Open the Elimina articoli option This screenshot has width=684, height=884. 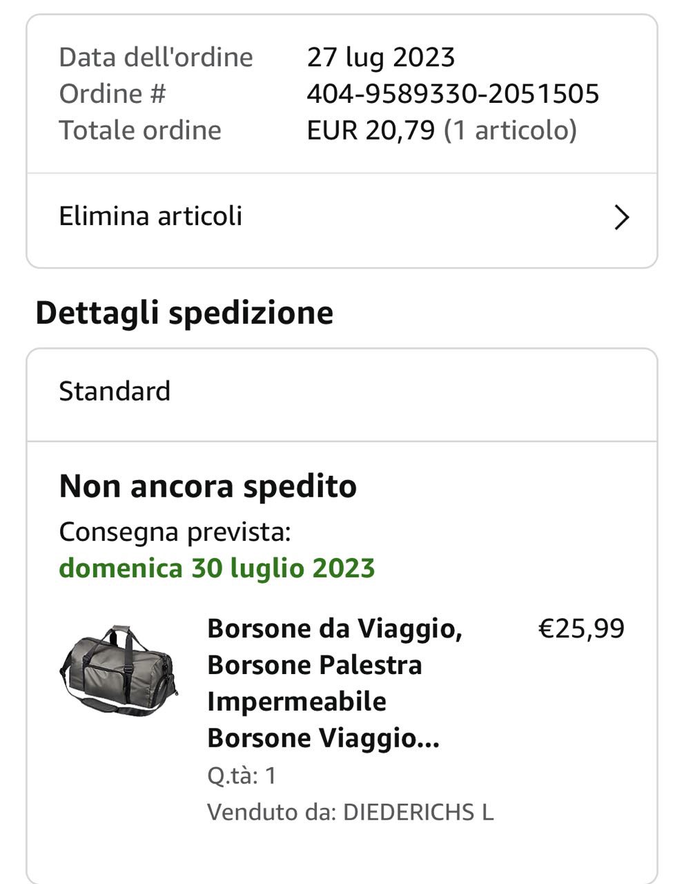point(150,216)
